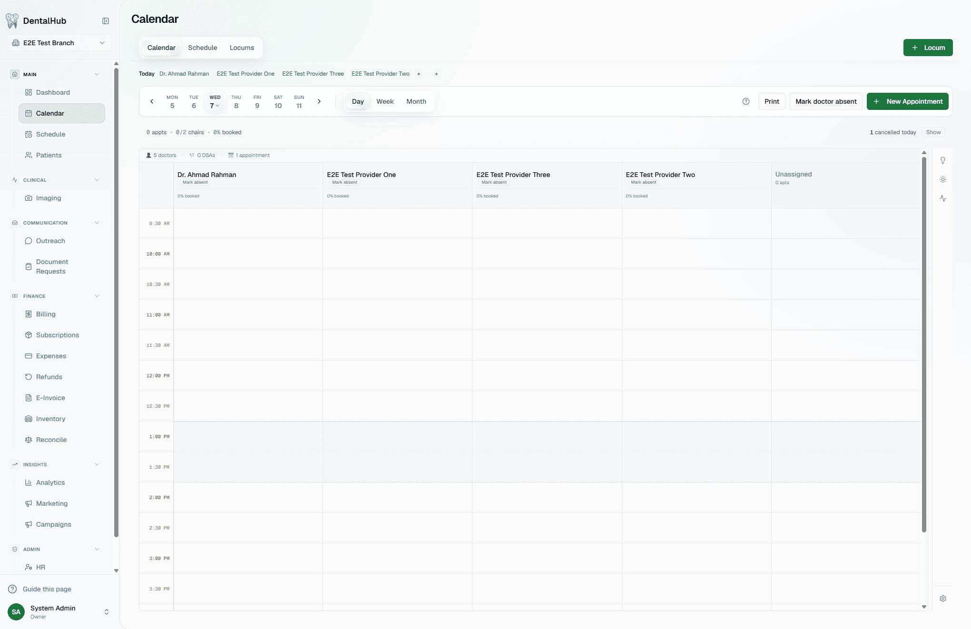This screenshot has height=629, width=971.
Task: Switch to the Schedule tab
Action: [203, 48]
